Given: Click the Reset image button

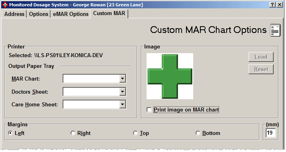Looking at the screenshot, I should point(261,69).
